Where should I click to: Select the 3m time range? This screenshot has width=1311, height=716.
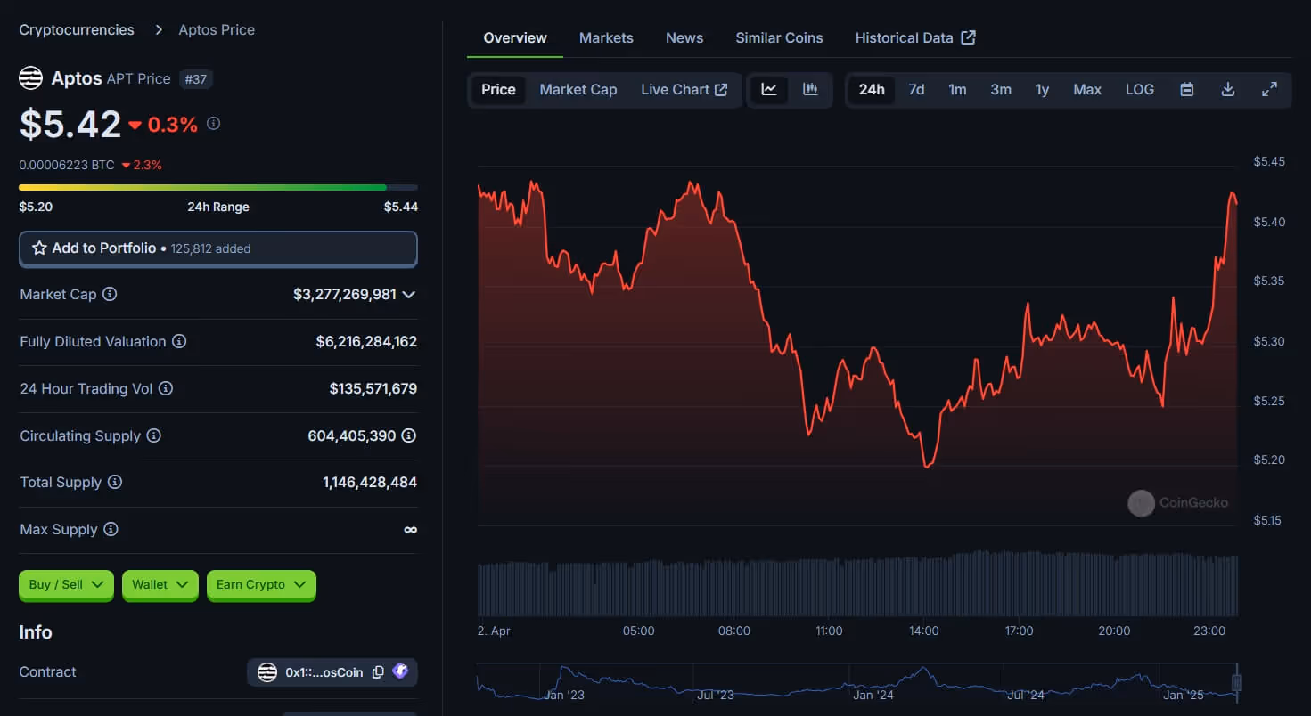click(1001, 89)
